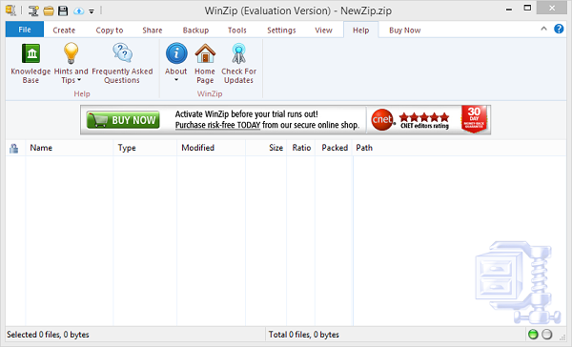The height and width of the screenshot is (347, 572).
Task: Click the WinZip application icon in title bar
Action: point(10,10)
